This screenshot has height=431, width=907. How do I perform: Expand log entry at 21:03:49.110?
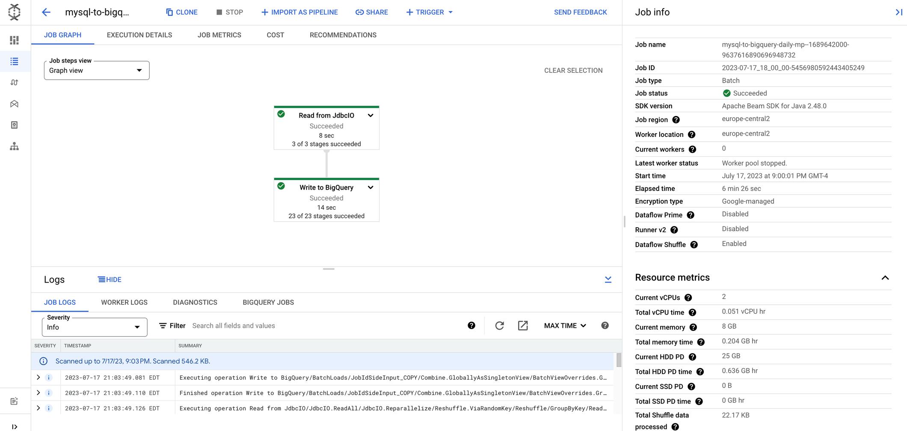tap(39, 393)
